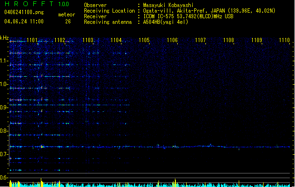Click the 'meteor' count label

tap(67, 14)
